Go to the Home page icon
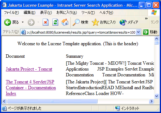Image resolution: width=161 pixels, height=113 pixels. 65,22
